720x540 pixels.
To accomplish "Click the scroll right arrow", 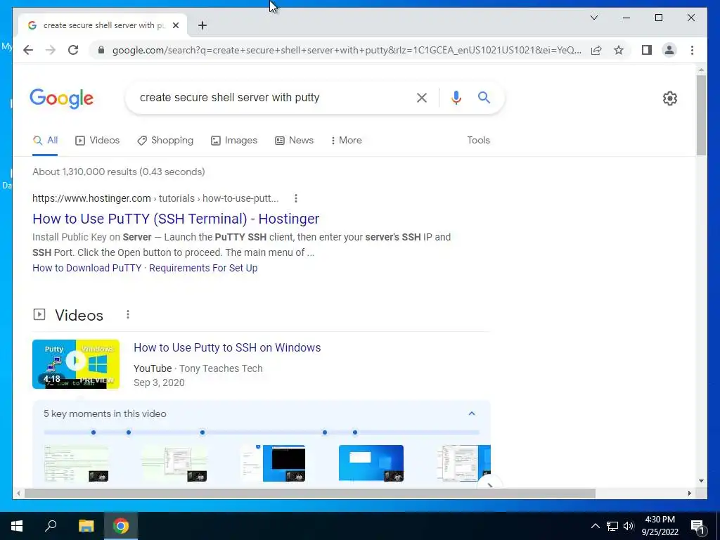I will tap(690, 494).
